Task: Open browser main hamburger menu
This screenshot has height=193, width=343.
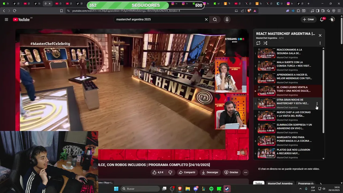Action: point(339,11)
